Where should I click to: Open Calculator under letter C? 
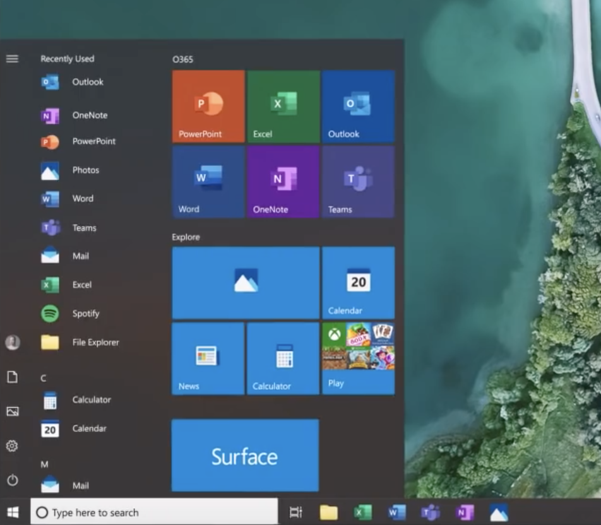pos(76,400)
